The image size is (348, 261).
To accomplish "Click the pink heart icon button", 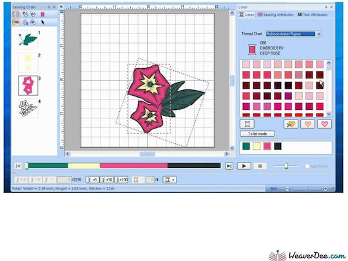I will (324, 124).
